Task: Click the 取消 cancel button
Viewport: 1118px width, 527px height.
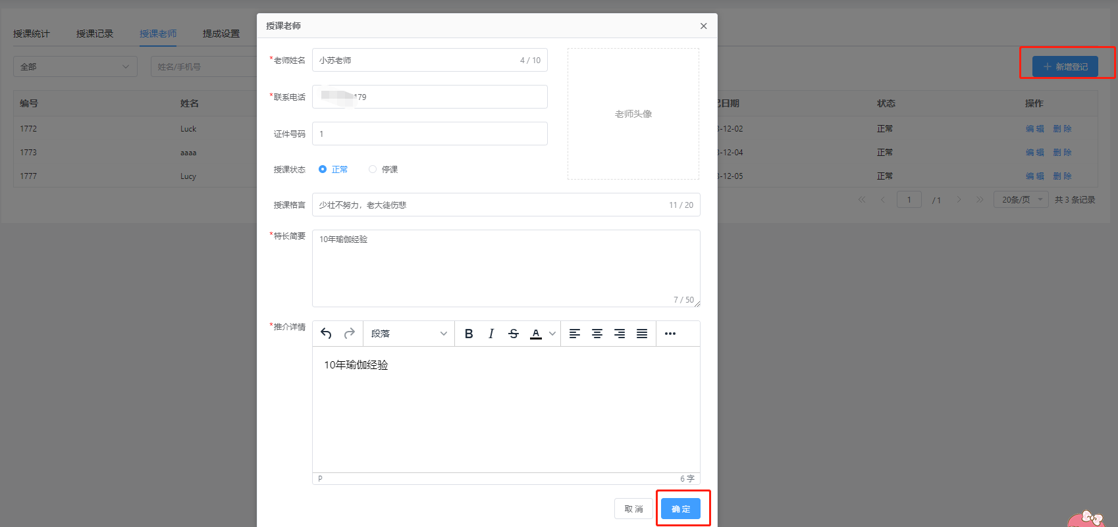Action: click(633, 509)
